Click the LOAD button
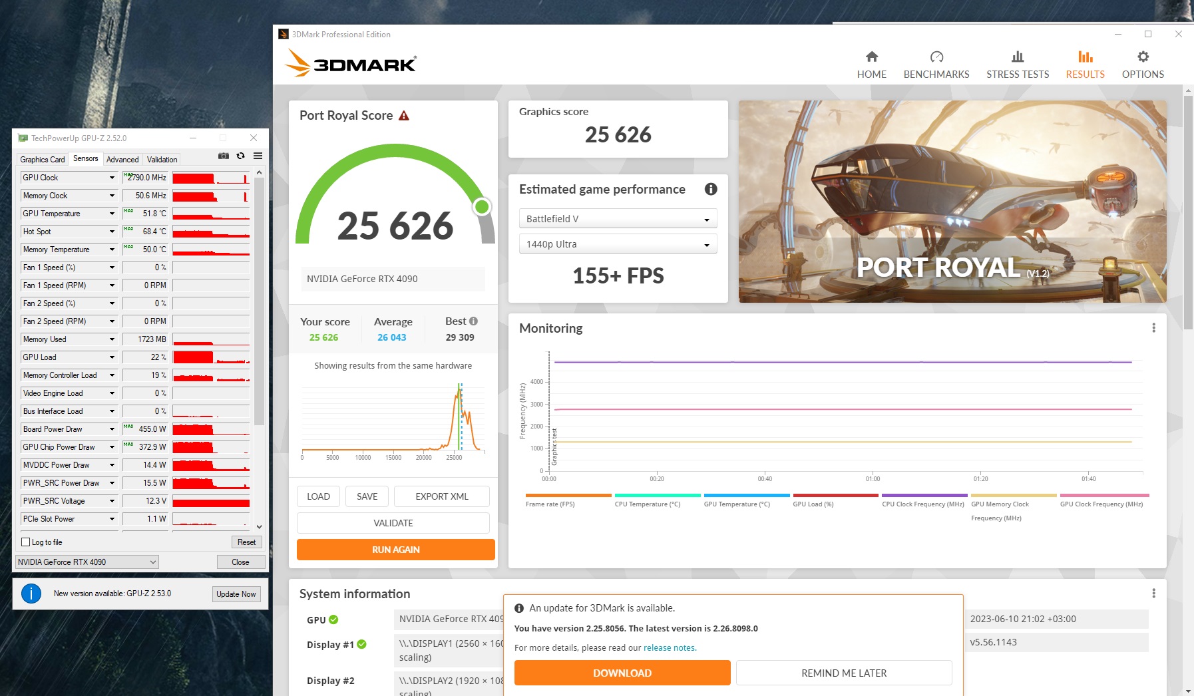1194x696 pixels. [x=318, y=496]
